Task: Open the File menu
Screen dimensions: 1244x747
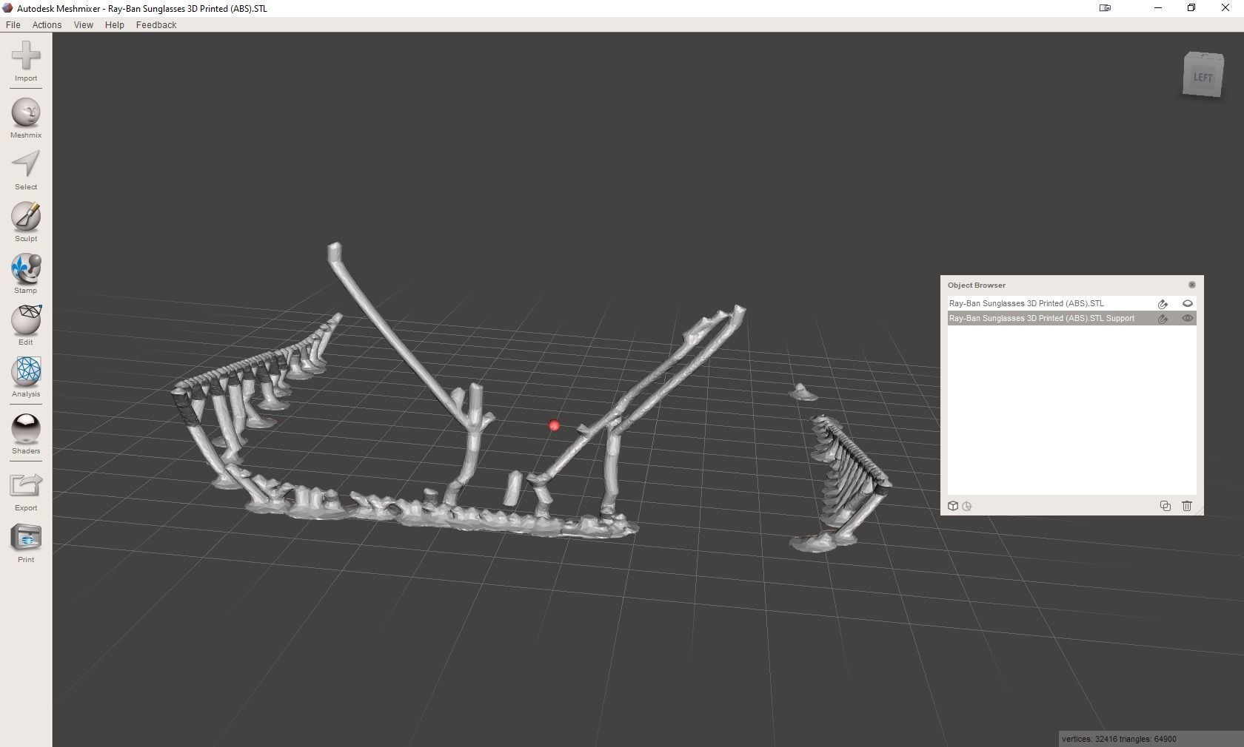Action: point(13,24)
